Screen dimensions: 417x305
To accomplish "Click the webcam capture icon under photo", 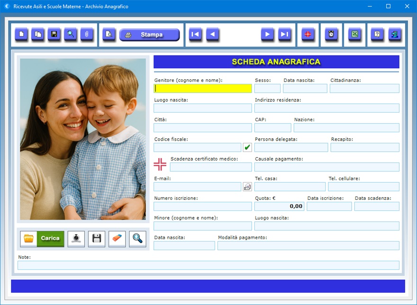I will tap(76, 239).
